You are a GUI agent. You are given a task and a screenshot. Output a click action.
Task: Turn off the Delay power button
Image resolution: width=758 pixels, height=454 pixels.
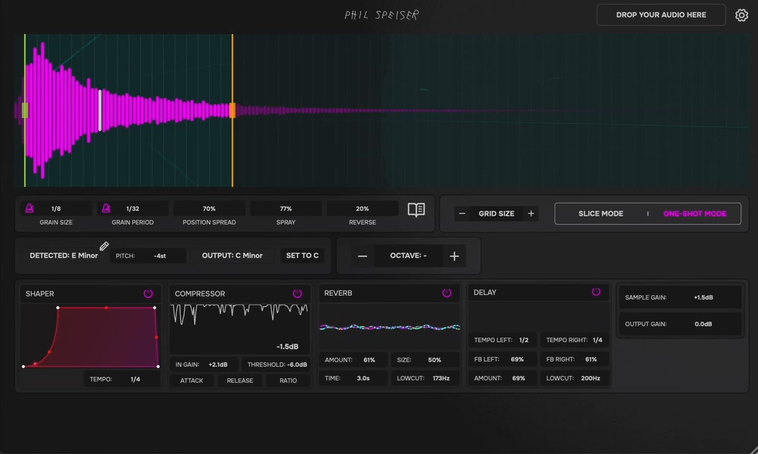tap(596, 291)
